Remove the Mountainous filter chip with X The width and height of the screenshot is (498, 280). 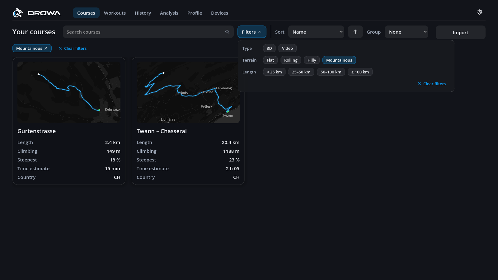coord(46,48)
